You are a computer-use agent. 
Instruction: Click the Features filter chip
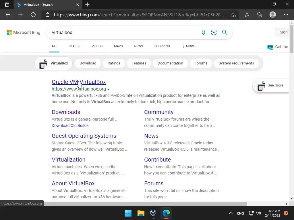[139, 63]
